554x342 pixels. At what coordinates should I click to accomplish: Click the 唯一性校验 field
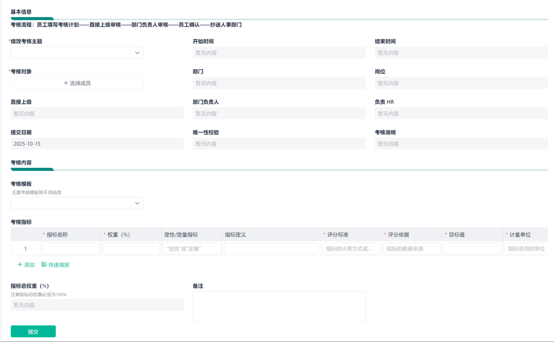coord(279,144)
